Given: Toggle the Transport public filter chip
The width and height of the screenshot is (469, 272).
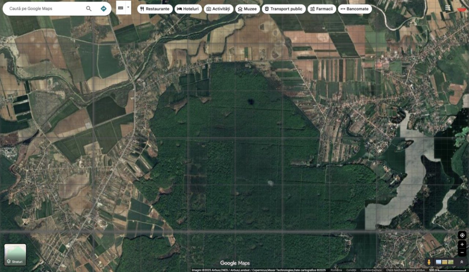Looking at the screenshot, I should (x=283, y=8).
